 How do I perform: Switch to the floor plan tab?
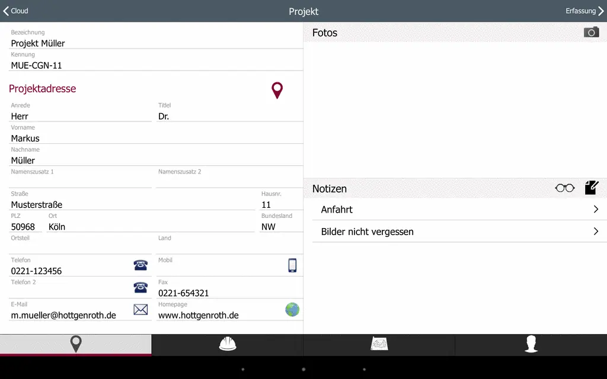[379, 344]
